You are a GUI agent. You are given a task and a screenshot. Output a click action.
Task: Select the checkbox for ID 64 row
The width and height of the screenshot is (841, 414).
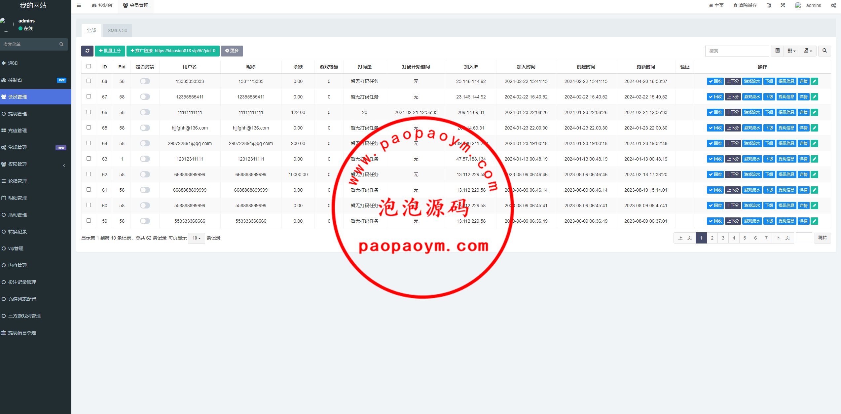[89, 143]
